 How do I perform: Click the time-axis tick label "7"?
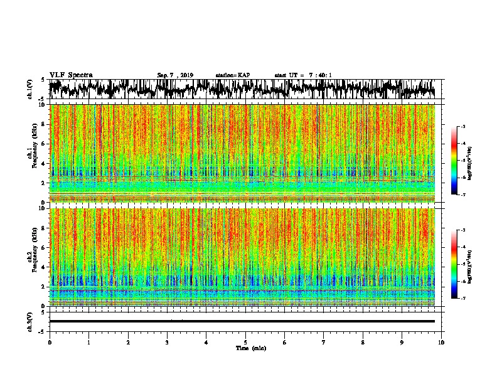click(324, 343)
